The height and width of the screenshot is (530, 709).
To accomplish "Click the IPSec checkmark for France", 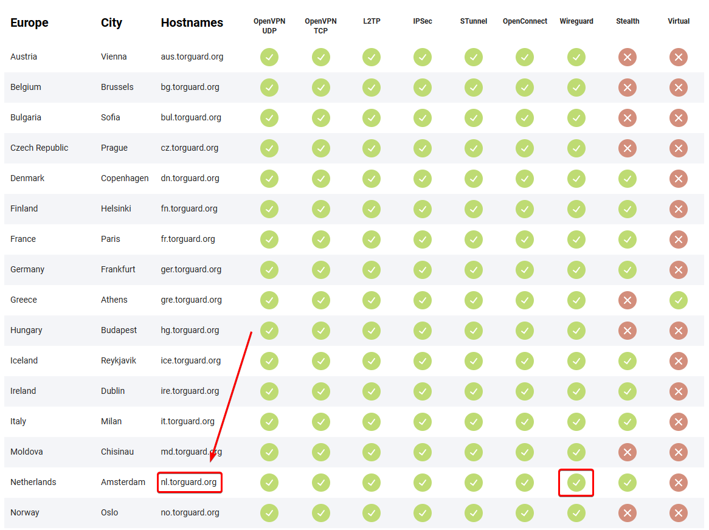I will pyautogui.click(x=423, y=239).
